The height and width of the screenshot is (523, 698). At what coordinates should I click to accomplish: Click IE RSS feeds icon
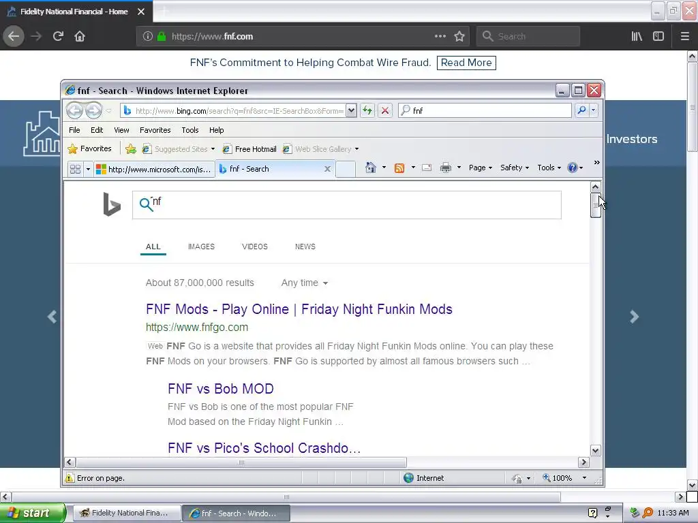[399, 168]
